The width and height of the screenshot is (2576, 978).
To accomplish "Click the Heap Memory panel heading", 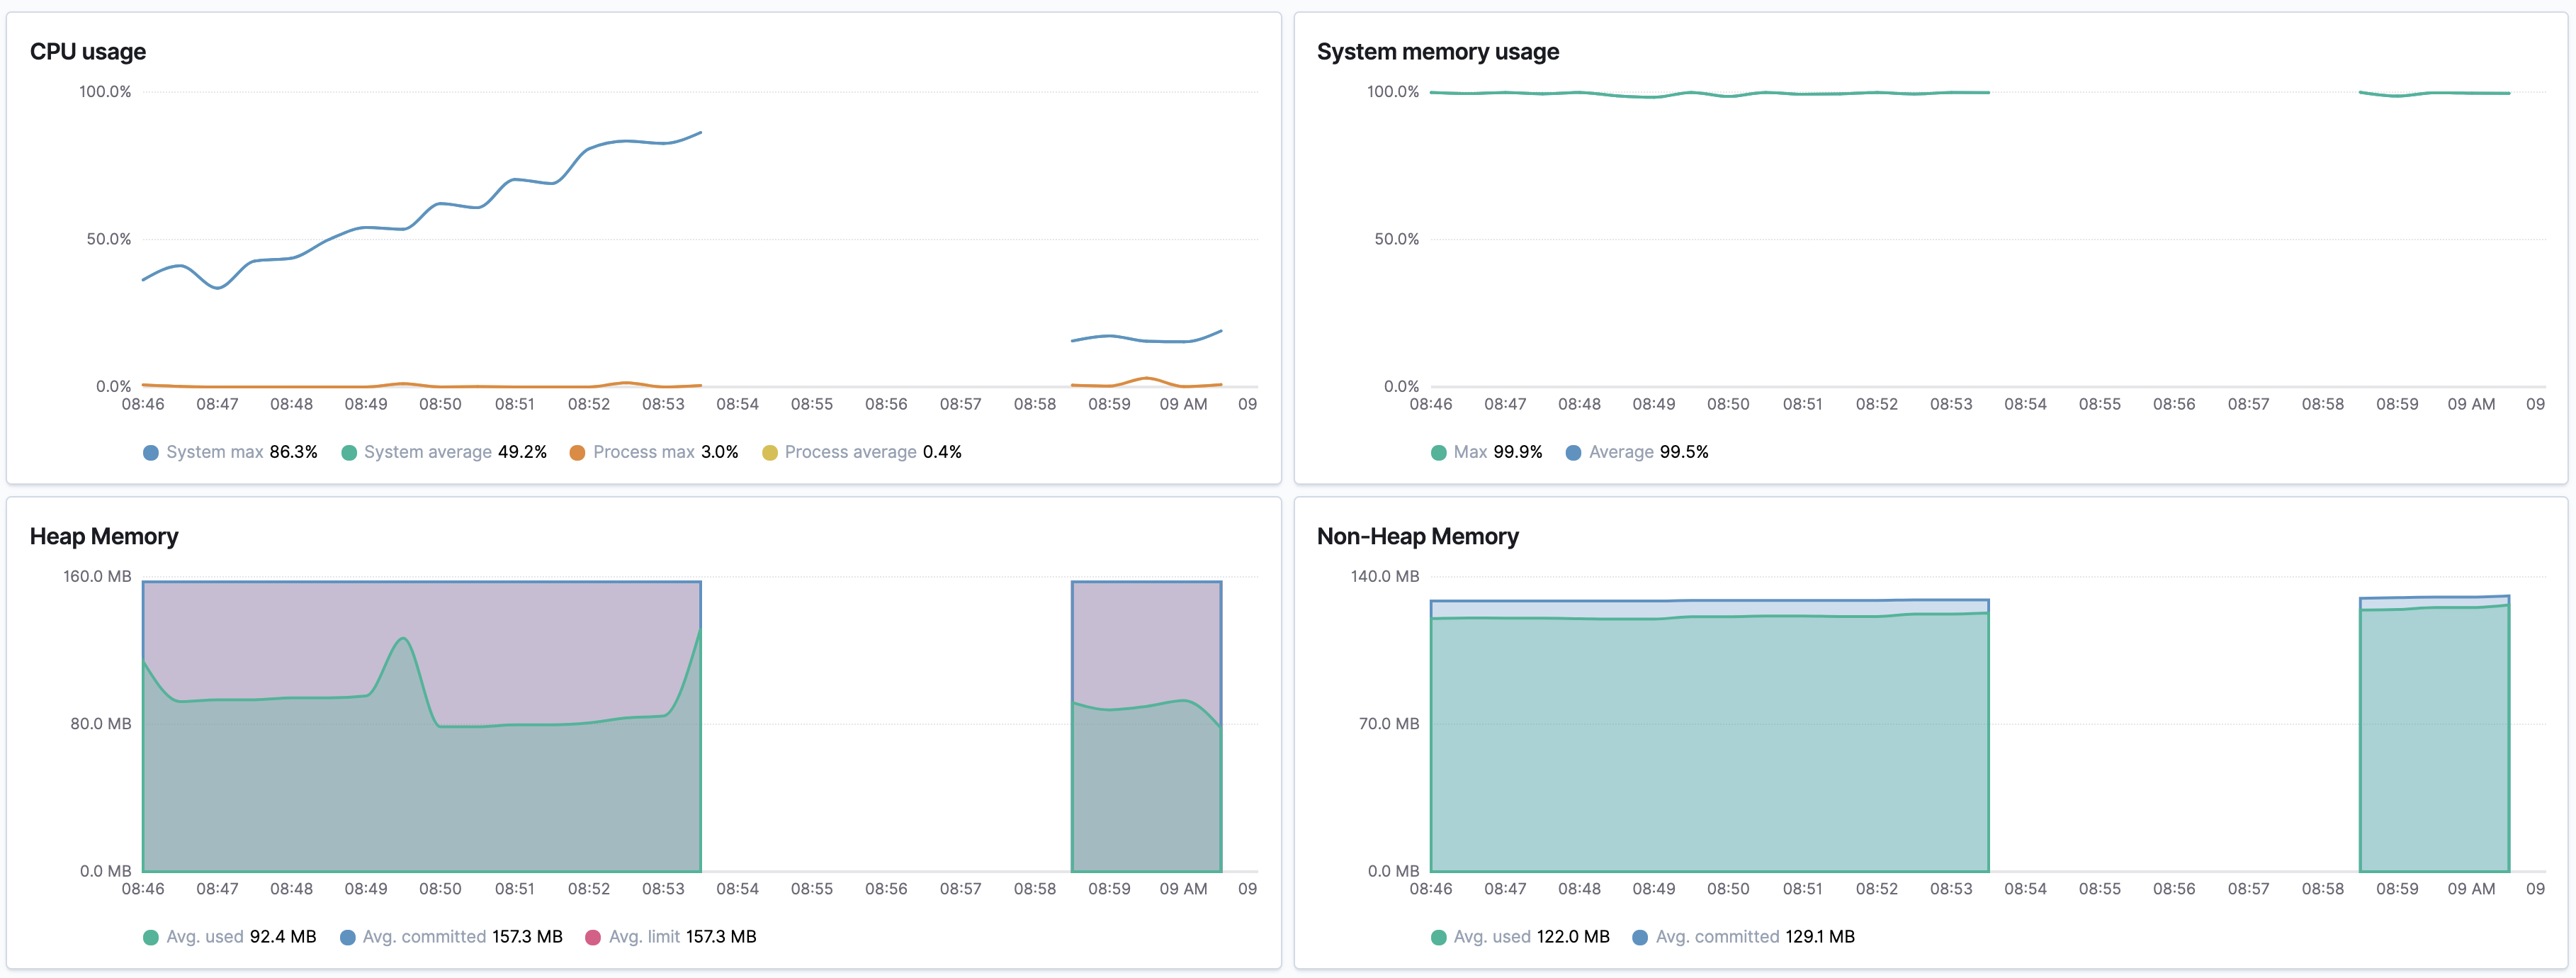I will coord(104,537).
